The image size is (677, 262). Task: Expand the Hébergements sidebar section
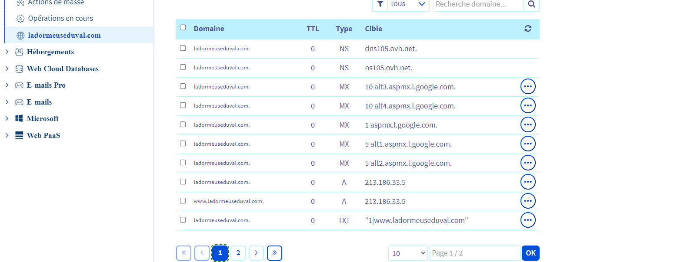(7, 52)
